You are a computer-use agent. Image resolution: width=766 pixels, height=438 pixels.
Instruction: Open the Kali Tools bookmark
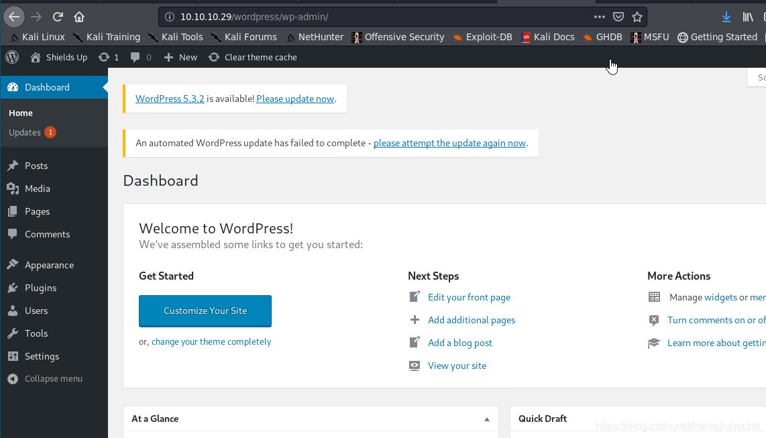point(175,37)
